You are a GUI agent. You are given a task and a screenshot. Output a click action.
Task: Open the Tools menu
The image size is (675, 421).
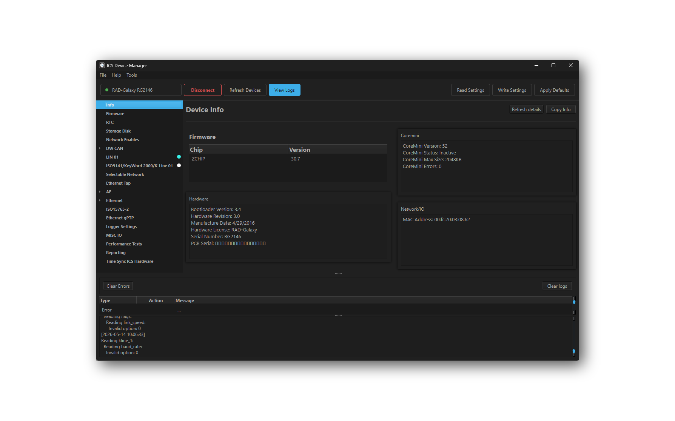131,75
